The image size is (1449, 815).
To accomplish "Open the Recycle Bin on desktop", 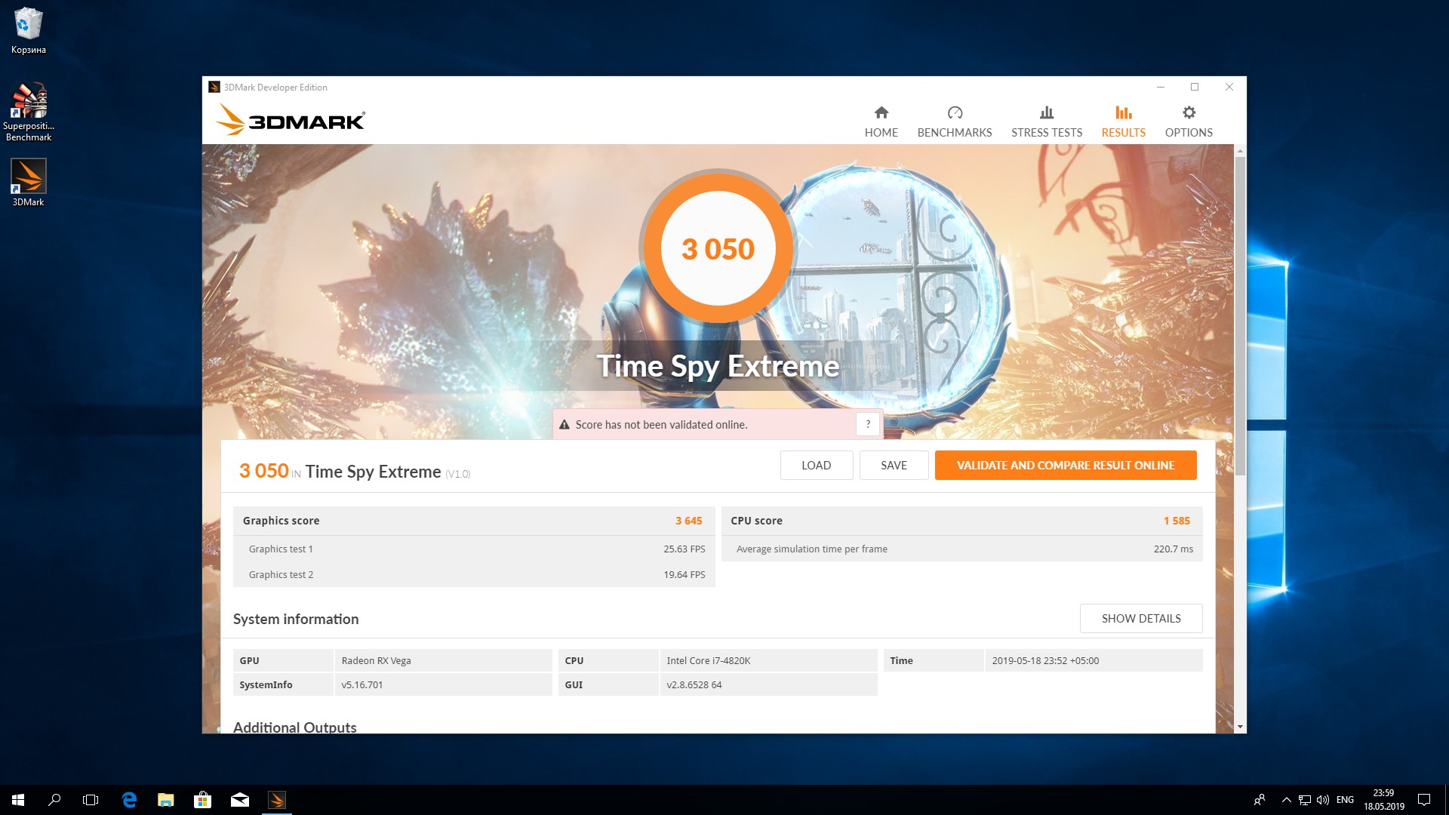I will (x=29, y=24).
